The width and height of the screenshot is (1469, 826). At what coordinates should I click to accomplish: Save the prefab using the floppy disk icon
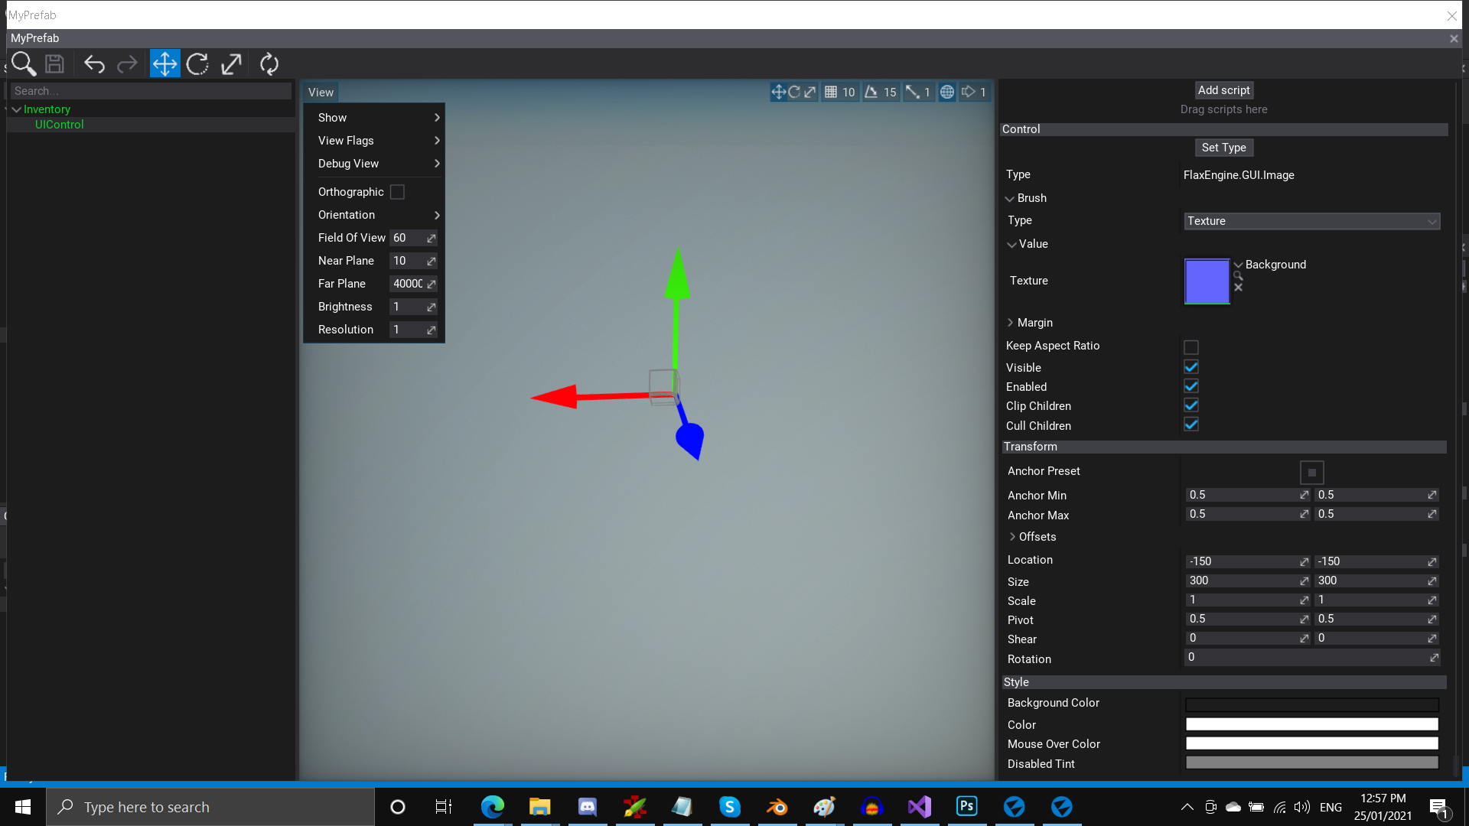54,63
